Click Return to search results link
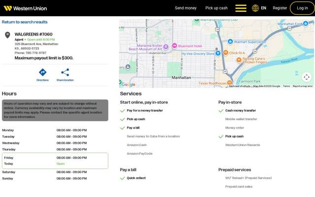The image size is (315, 197). tap(25, 22)
